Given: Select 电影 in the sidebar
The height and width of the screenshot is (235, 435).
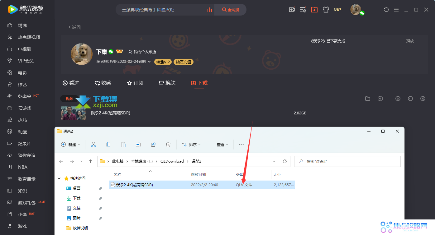Looking at the screenshot, I should (x=22, y=73).
